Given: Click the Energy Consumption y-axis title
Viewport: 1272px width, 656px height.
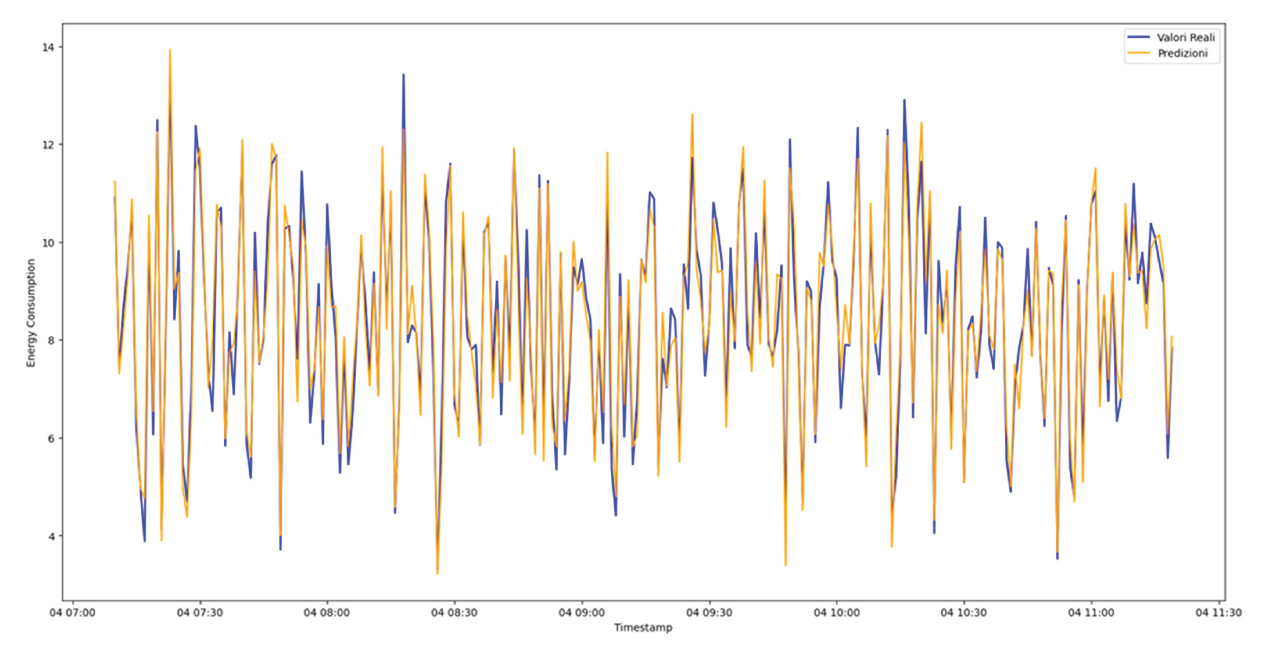Looking at the screenshot, I should coord(31,313).
